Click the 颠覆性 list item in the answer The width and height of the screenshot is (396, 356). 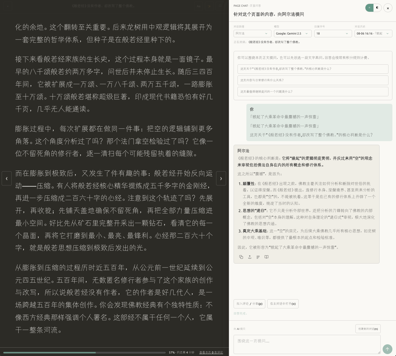(x=309, y=193)
